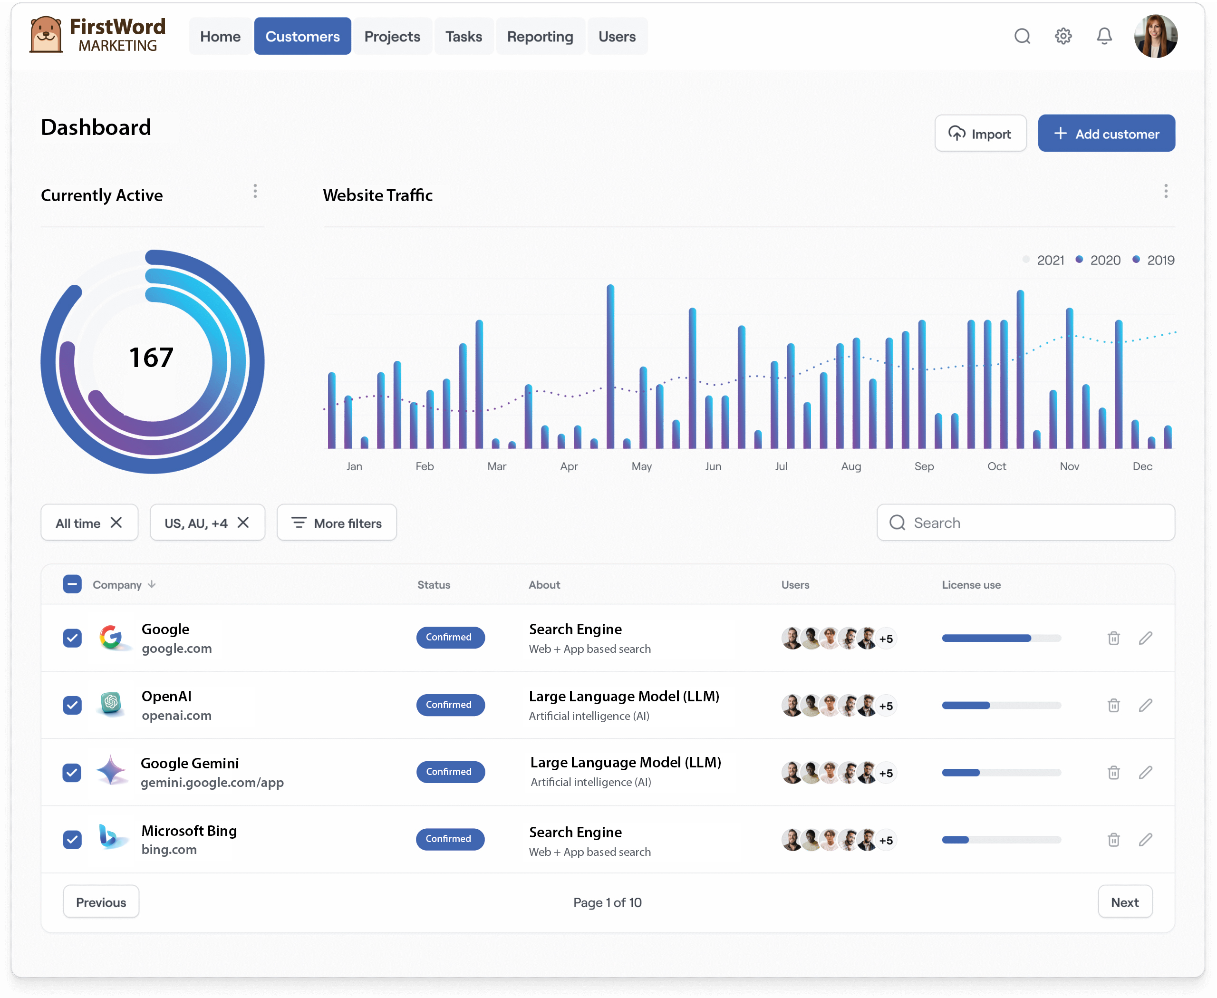The image size is (1217, 998).
Task: Switch to the Projects tab
Action: pyautogui.click(x=392, y=36)
